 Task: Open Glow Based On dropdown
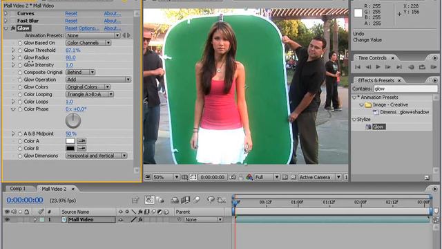click(x=88, y=43)
